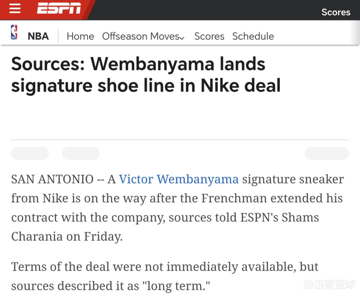Open the Scores tab in NBA navigation
Viewport: 360px width, 296px height.
click(209, 36)
